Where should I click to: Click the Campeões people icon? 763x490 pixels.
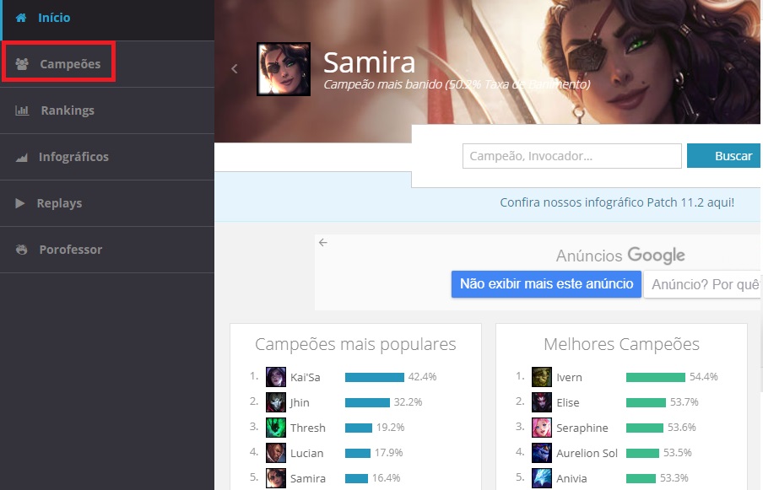[x=22, y=64]
